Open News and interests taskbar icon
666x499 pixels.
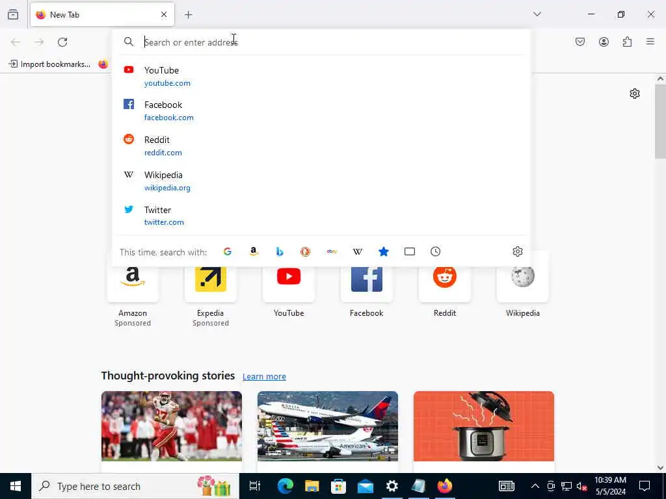pos(506,486)
